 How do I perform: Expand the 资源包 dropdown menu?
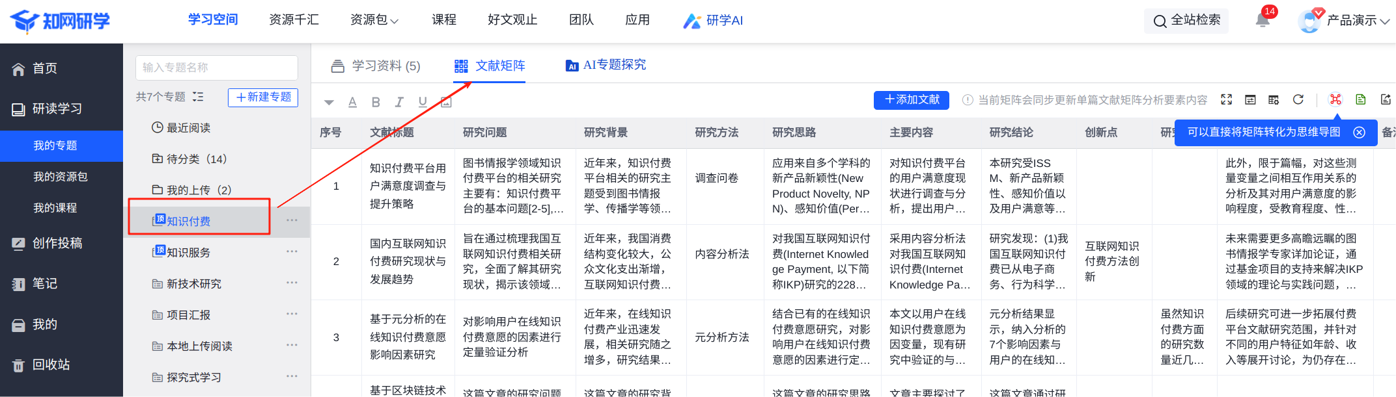click(x=374, y=20)
